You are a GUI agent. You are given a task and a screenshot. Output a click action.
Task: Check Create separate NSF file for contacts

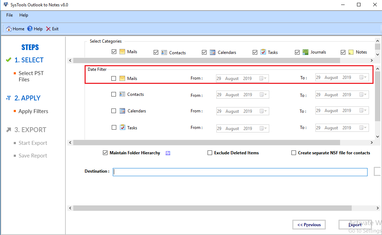[x=294, y=153]
